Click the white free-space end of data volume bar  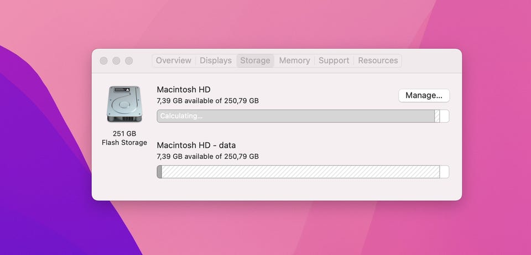coord(444,171)
